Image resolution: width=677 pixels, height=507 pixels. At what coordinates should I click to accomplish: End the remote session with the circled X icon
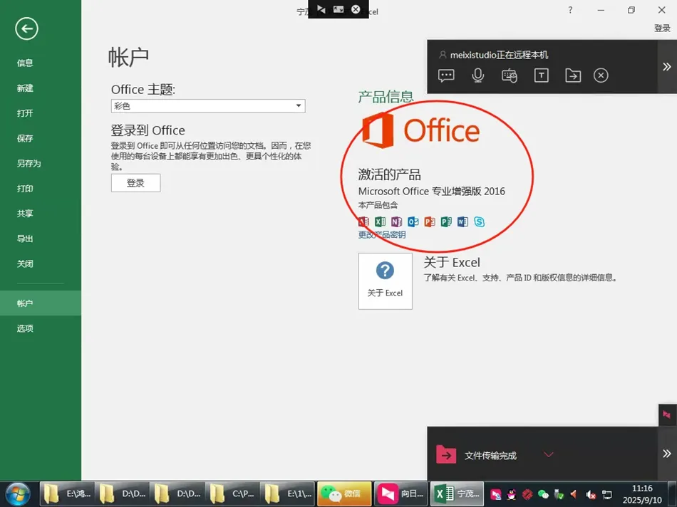click(601, 75)
